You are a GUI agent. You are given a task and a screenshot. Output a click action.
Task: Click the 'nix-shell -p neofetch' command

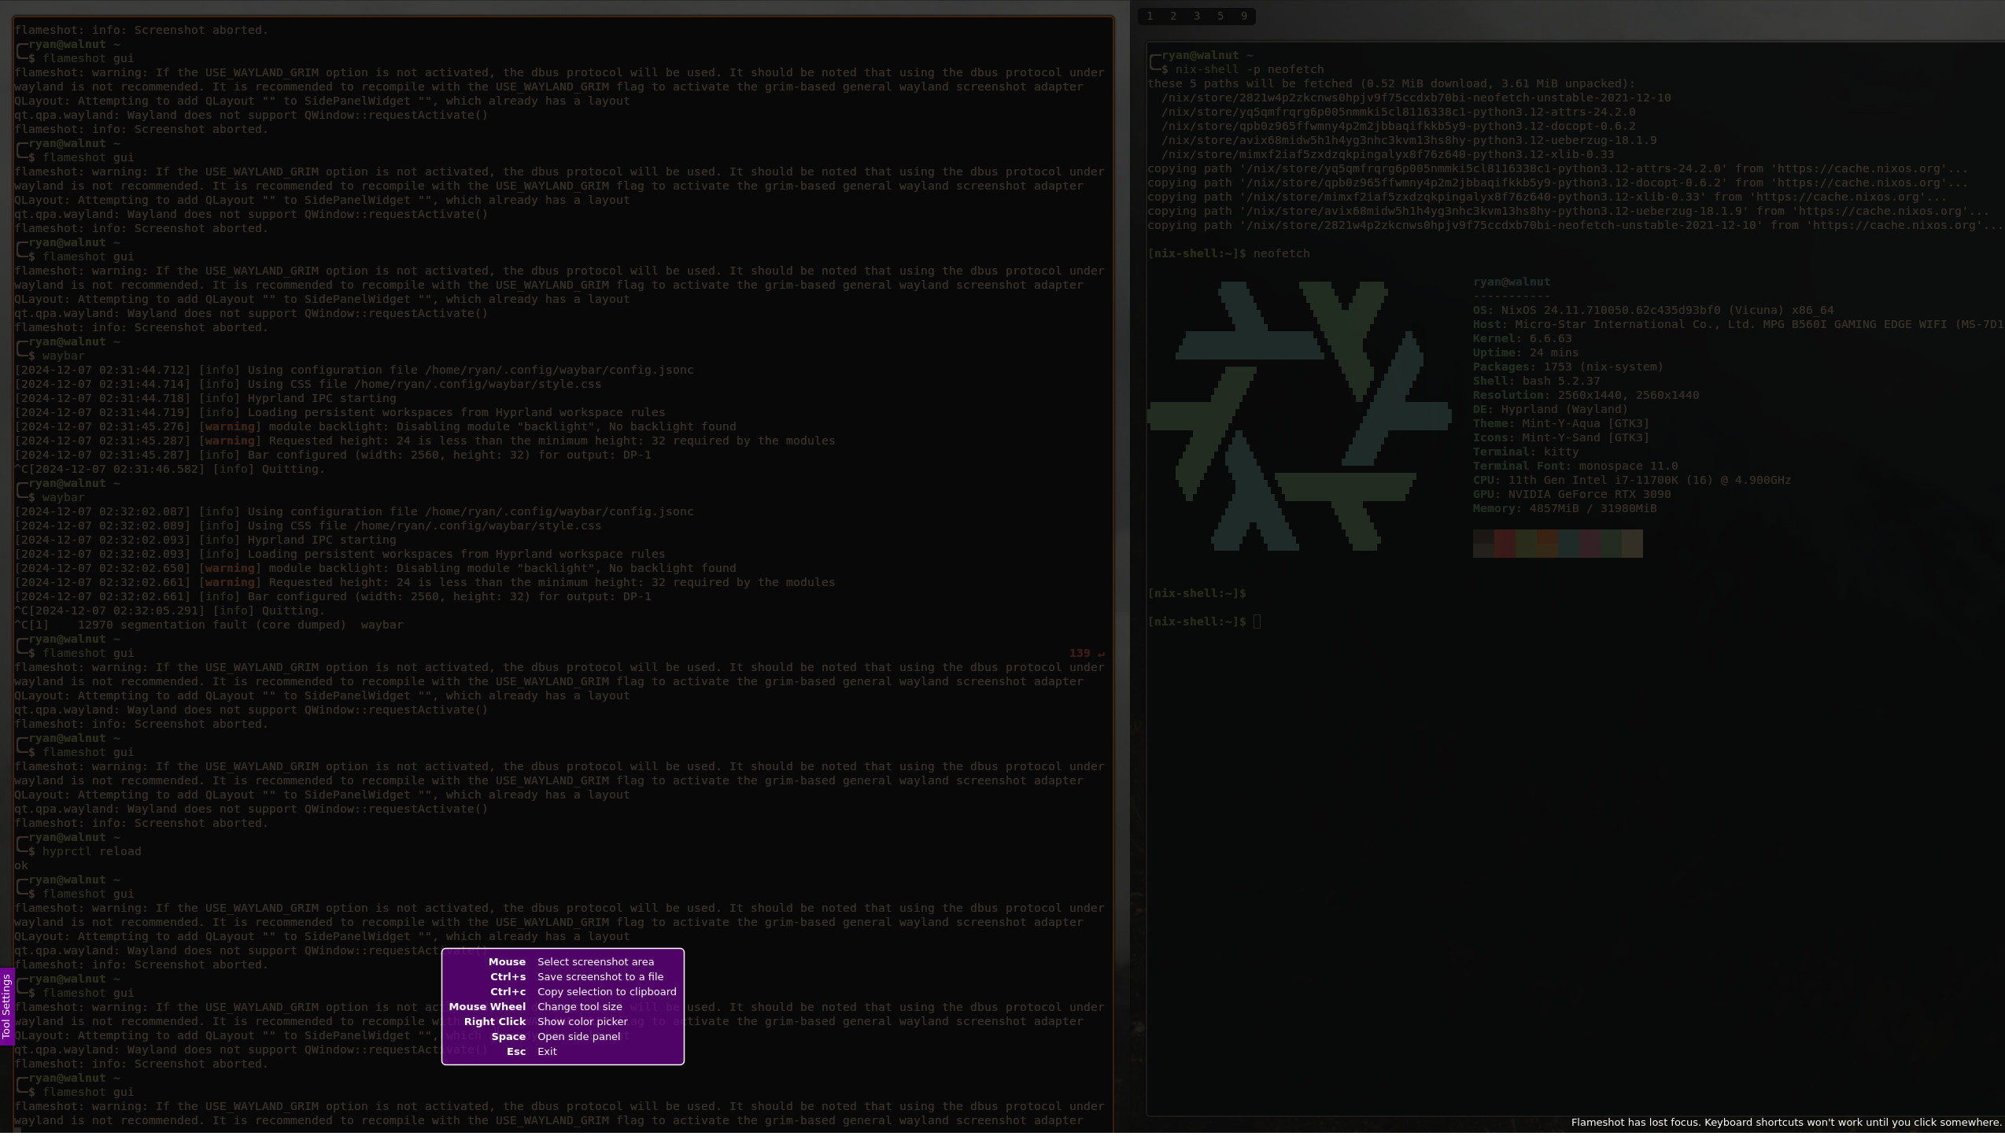(x=1250, y=71)
